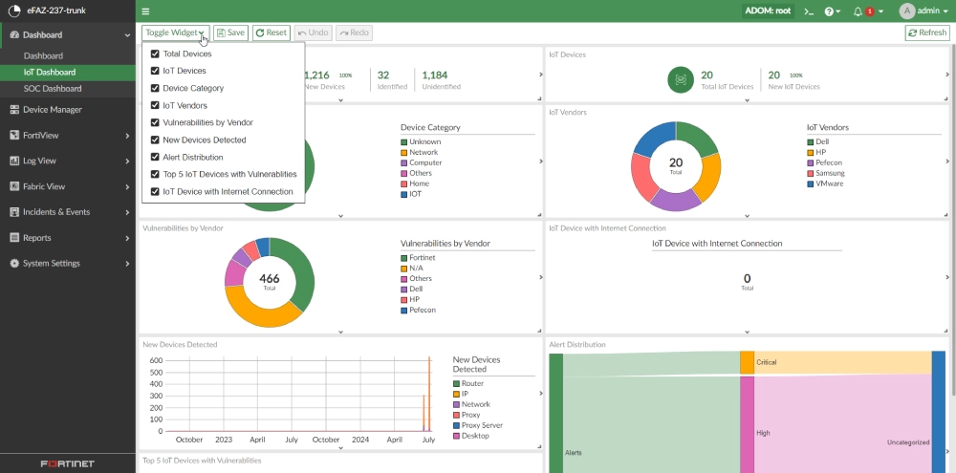The width and height of the screenshot is (956, 473).
Task: Click the Refresh button
Action: [x=926, y=32]
